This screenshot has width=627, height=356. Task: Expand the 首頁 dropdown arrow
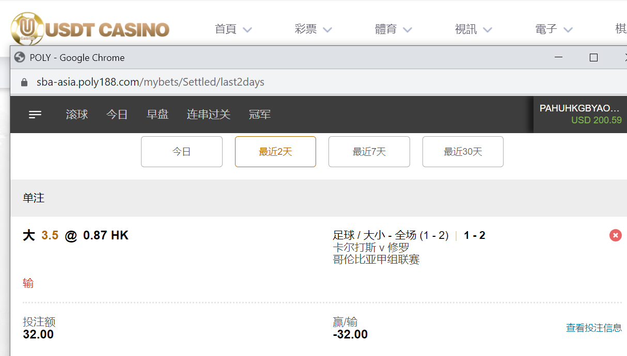(247, 30)
